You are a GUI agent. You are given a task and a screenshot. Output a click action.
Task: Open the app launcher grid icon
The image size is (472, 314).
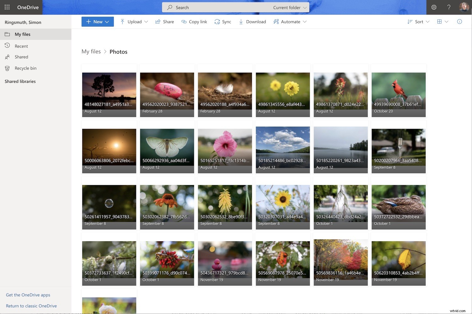point(7,7)
